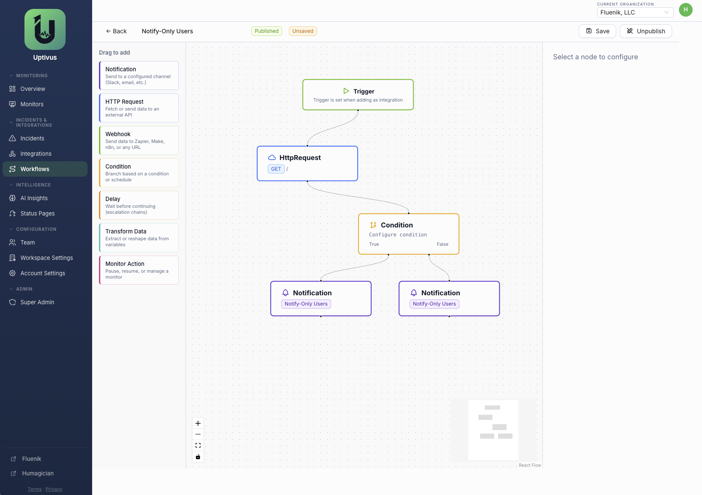Click the Back link

[x=116, y=31]
